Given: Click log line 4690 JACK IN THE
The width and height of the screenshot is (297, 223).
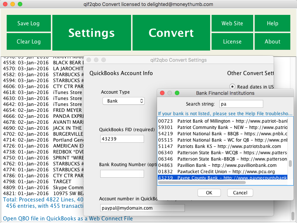Looking at the screenshot, I should (43, 128).
